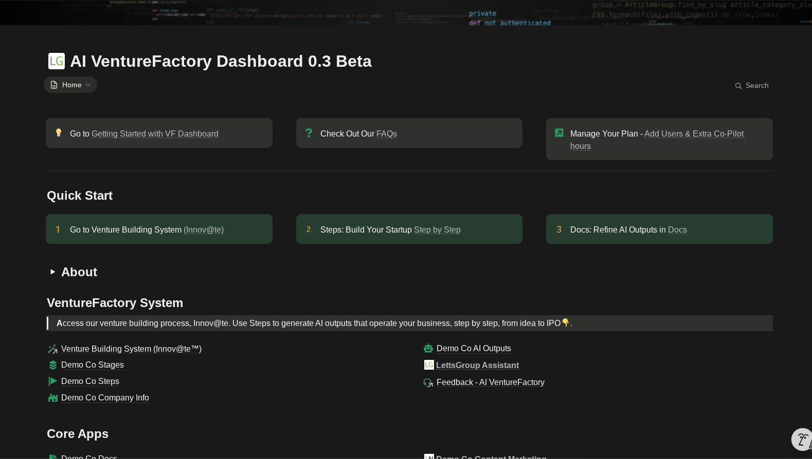Click the headset icon beside Feedback link
This screenshot has width=812, height=459.
point(428,382)
